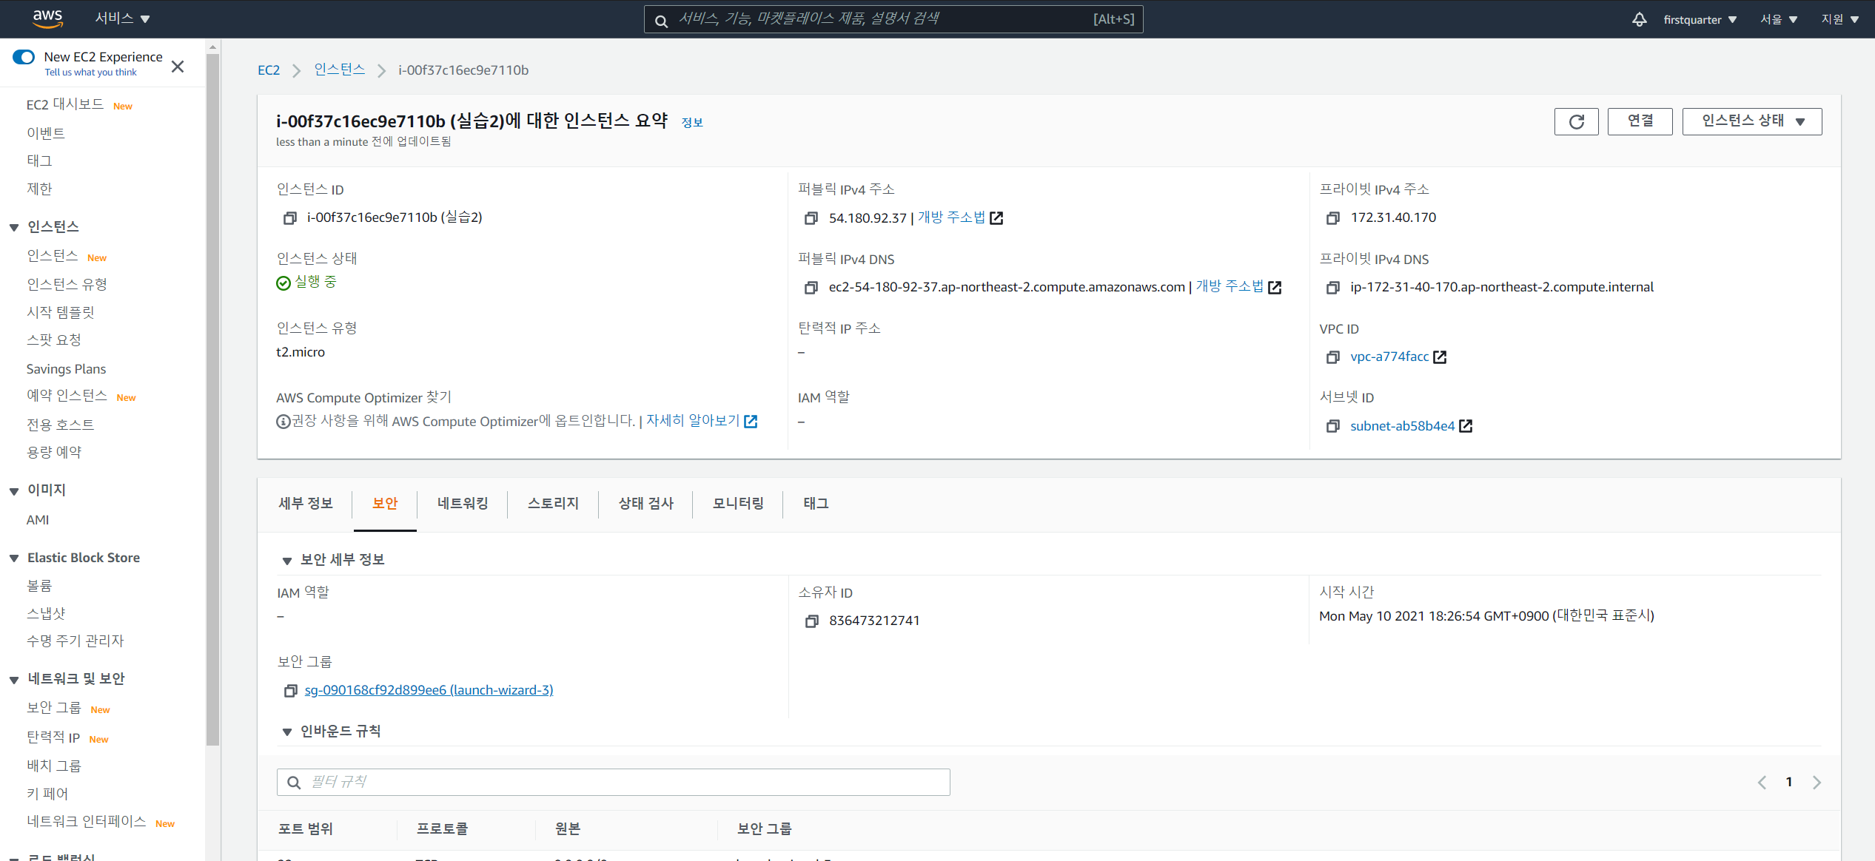Open external link icon next to public DNS
1875x861 pixels.
pyautogui.click(x=1275, y=287)
